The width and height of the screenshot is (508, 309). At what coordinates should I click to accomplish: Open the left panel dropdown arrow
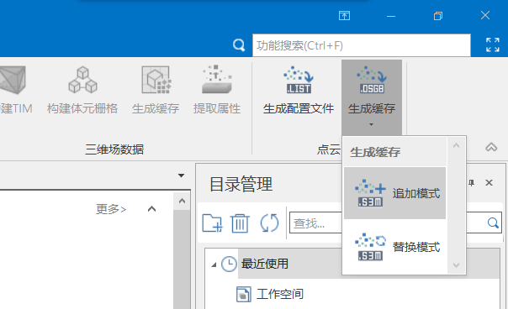181,175
